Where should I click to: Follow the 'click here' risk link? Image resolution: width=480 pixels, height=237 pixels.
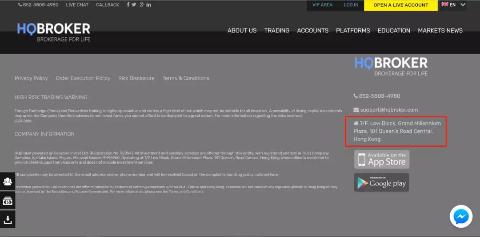click(23, 121)
